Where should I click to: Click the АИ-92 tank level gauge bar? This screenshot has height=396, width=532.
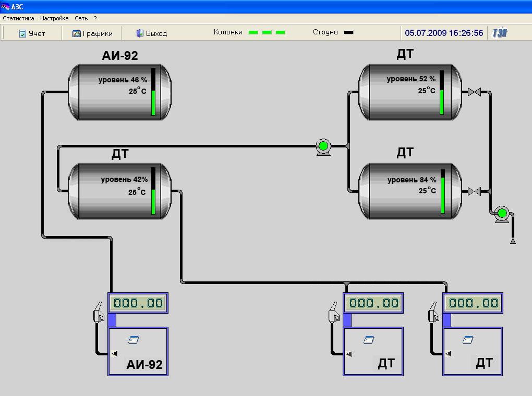tap(153, 92)
